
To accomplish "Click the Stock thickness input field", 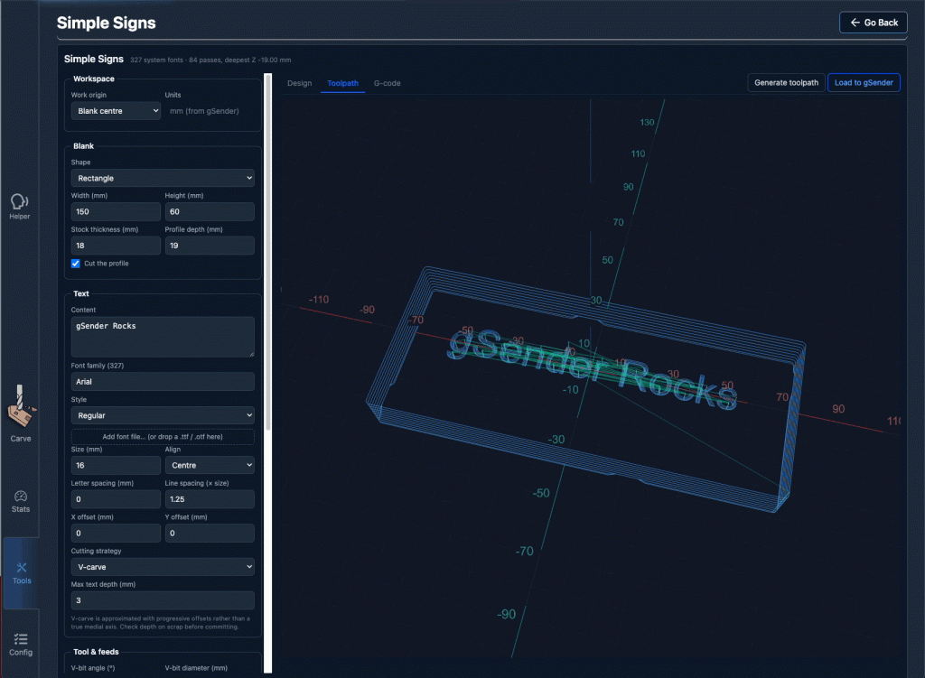I will point(116,246).
